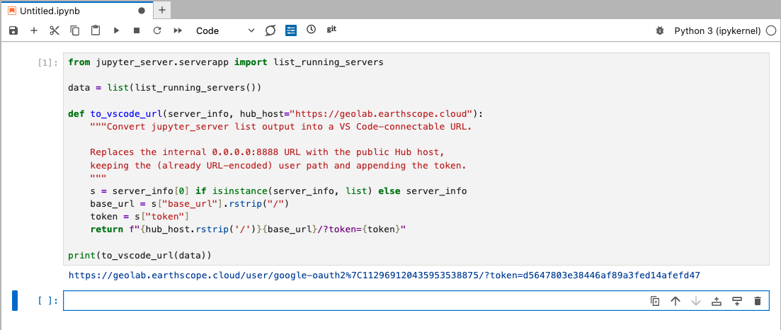Check the kernel status circle indicator
This screenshot has width=781, height=330.
(770, 31)
